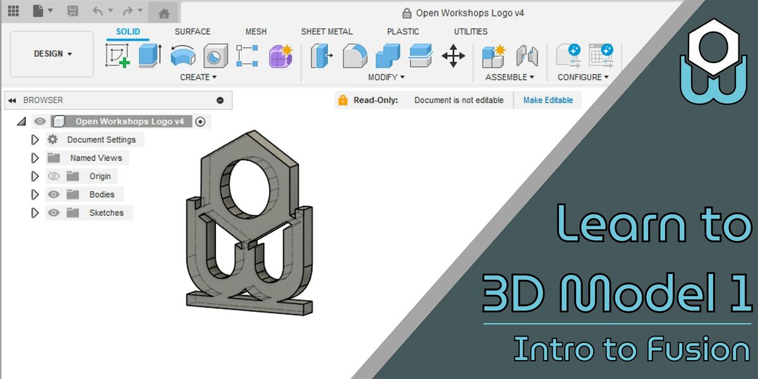This screenshot has height=379, width=758.
Task: Select the New Component tool
Action: (494, 56)
